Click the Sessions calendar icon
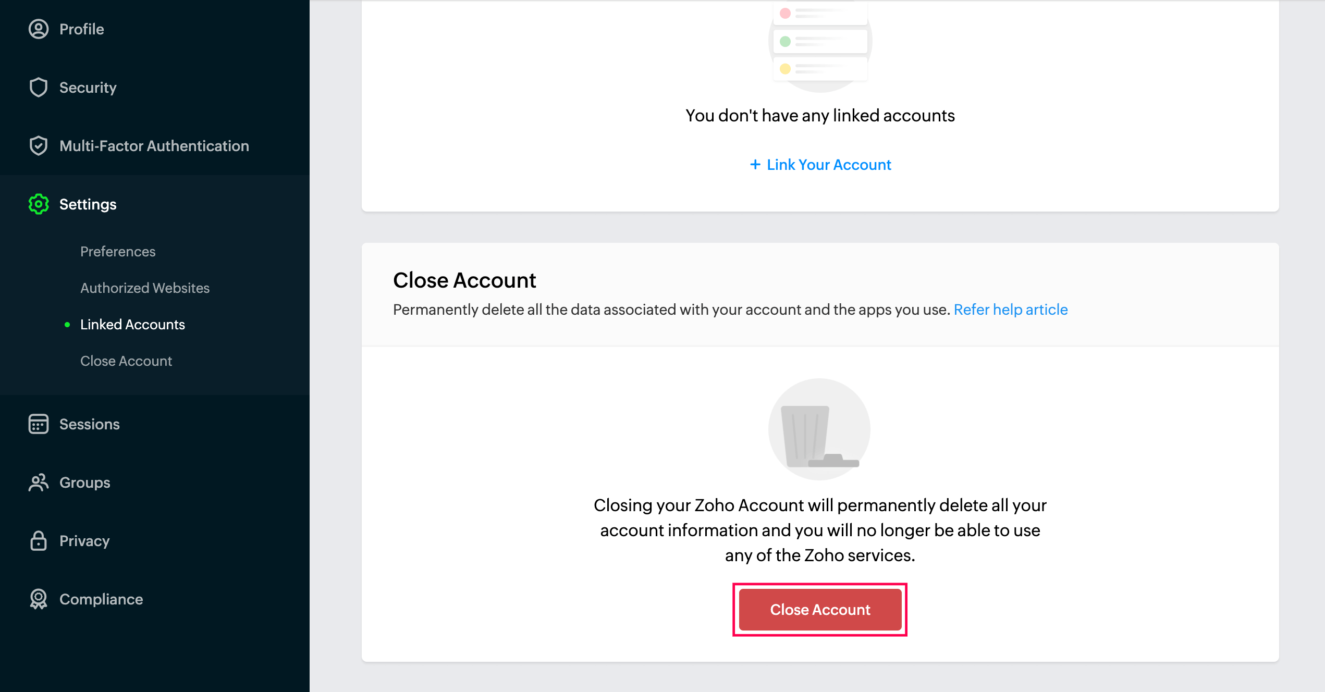 (x=38, y=424)
